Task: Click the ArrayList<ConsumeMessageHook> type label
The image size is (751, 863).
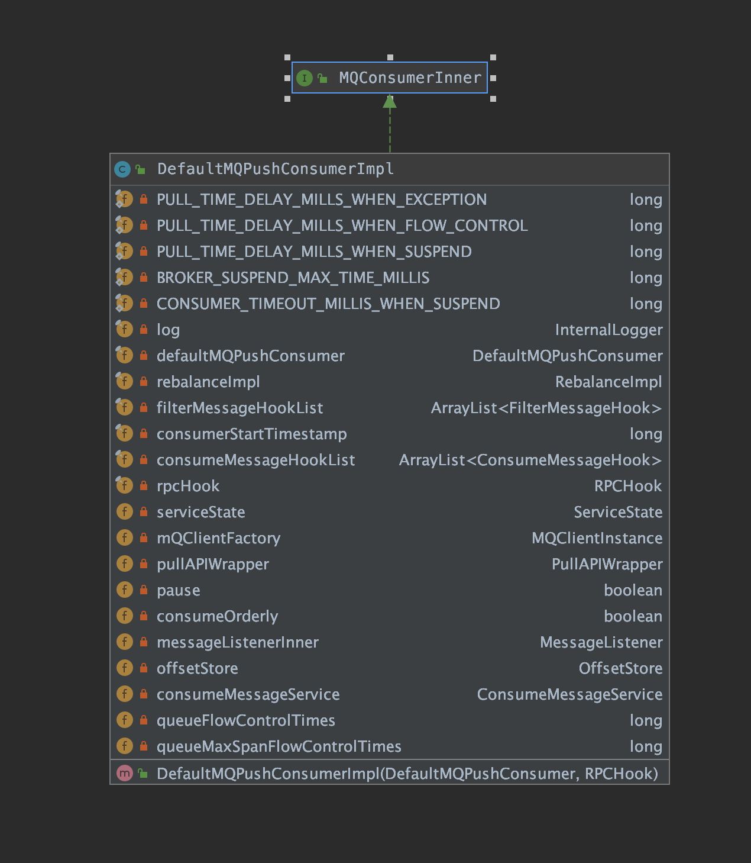Action: click(530, 460)
